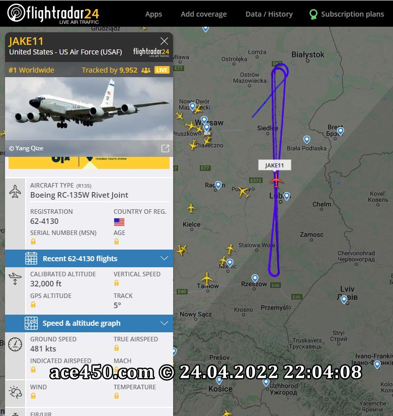Select the red JAKE11 aircraft on map

tap(276, 181)
